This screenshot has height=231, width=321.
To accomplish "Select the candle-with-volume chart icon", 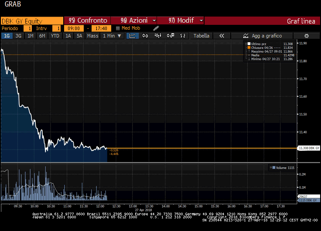I will pos(171,36).
